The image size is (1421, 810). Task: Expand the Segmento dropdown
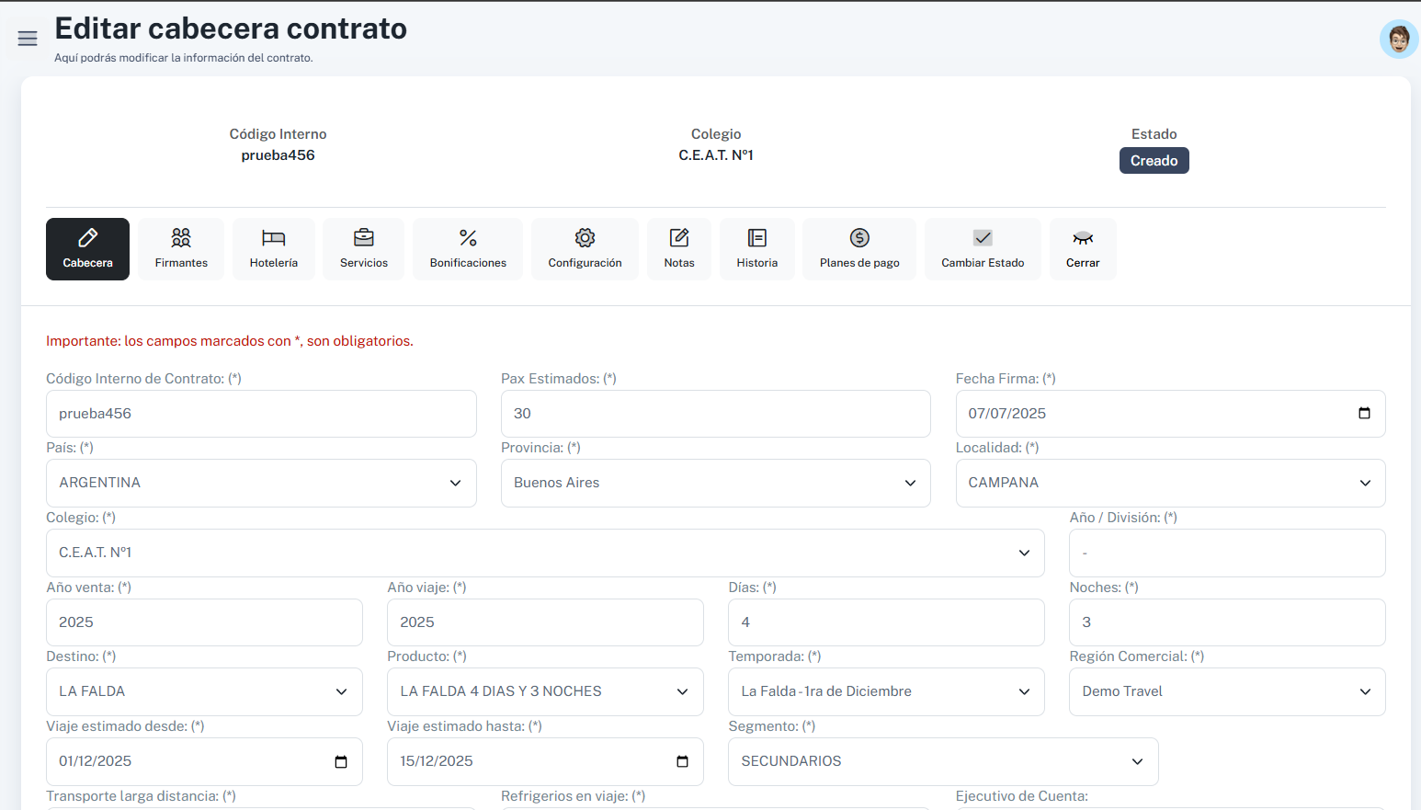pos(943,761)
